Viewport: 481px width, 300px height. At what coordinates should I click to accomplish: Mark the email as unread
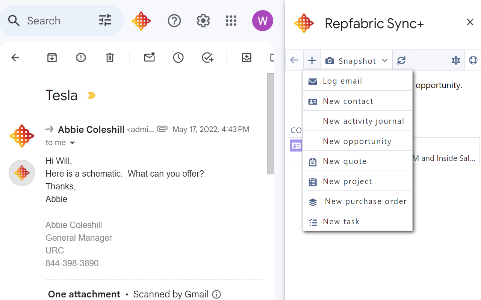click(x=150, y=57)
